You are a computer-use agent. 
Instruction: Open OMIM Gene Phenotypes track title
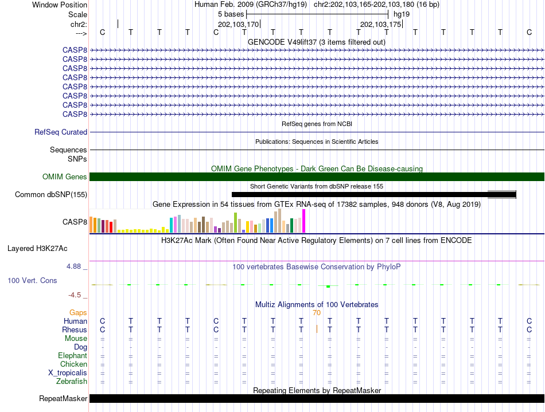[317, 168]
